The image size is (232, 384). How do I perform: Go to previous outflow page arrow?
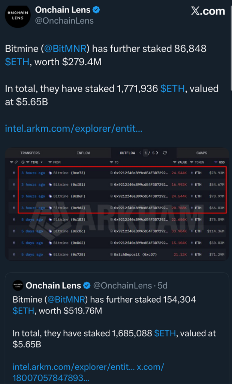[x=140, y=153]
